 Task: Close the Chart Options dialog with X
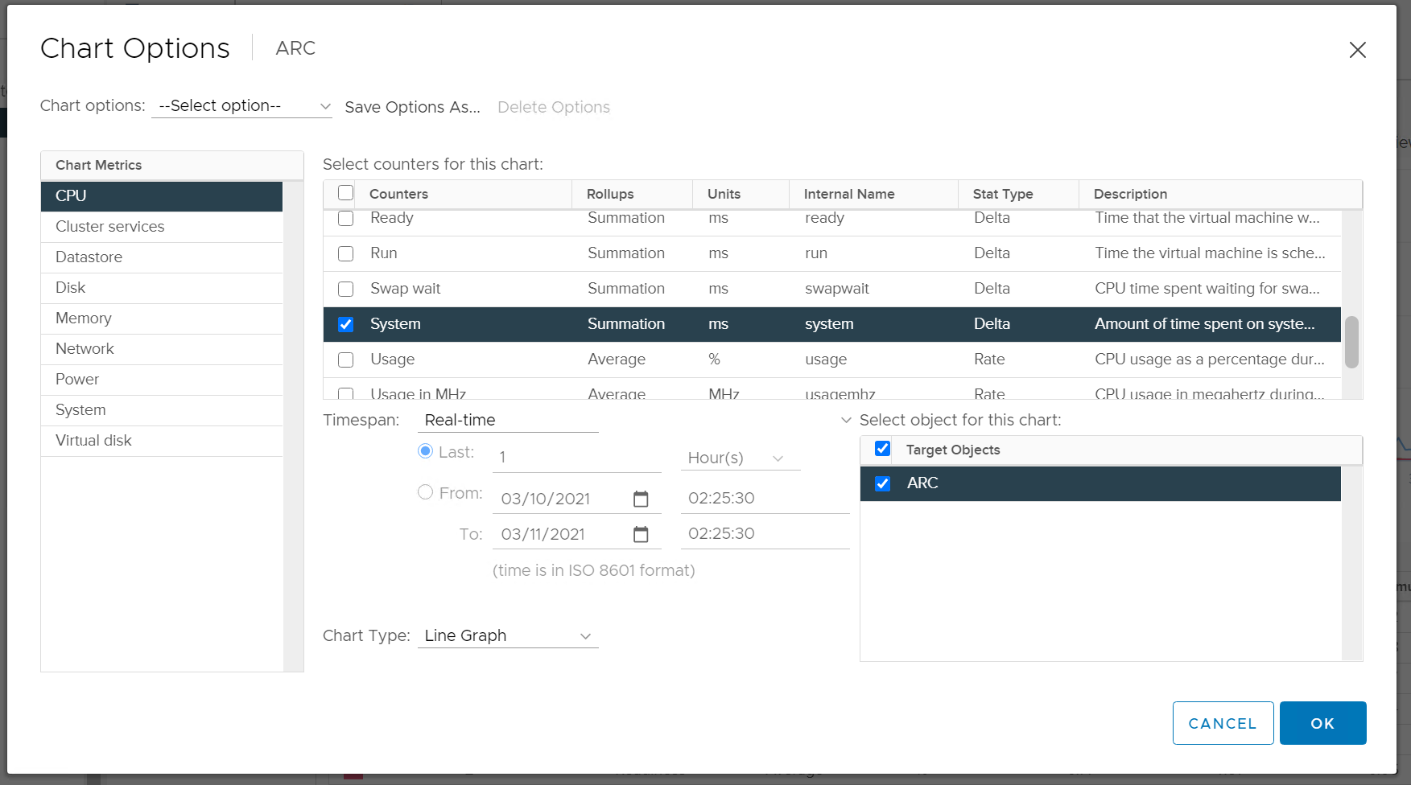[x=1357, y=50]
